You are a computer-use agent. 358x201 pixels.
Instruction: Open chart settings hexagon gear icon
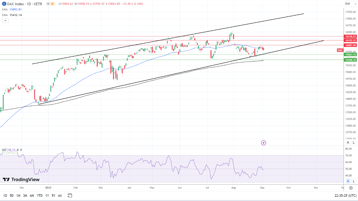pyautogui.click(x=351, y=188)
